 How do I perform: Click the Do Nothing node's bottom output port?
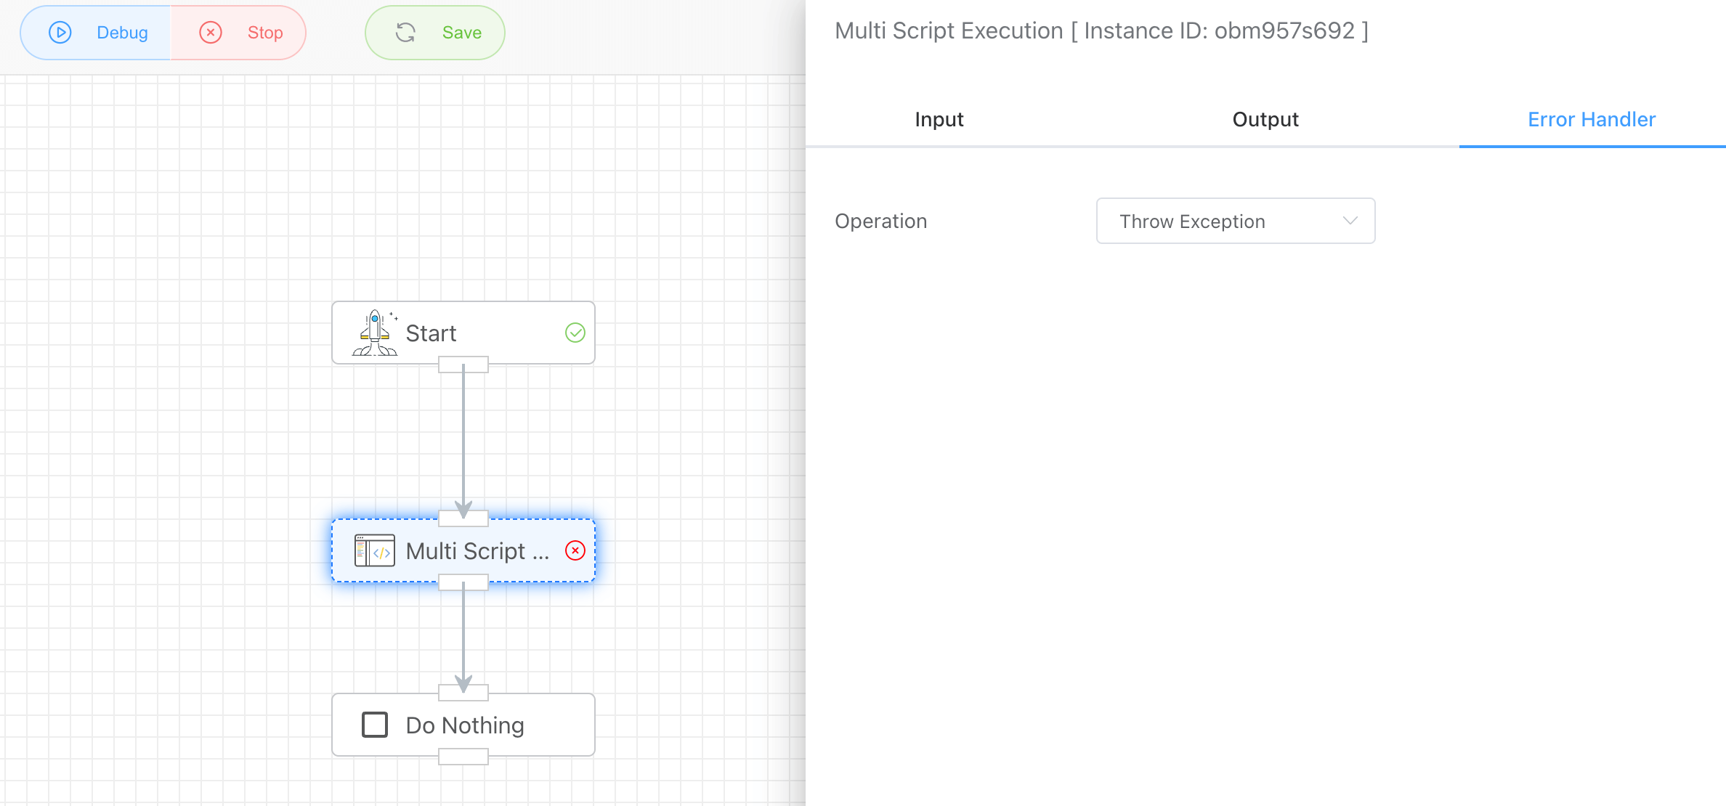(x=463, y=757)
